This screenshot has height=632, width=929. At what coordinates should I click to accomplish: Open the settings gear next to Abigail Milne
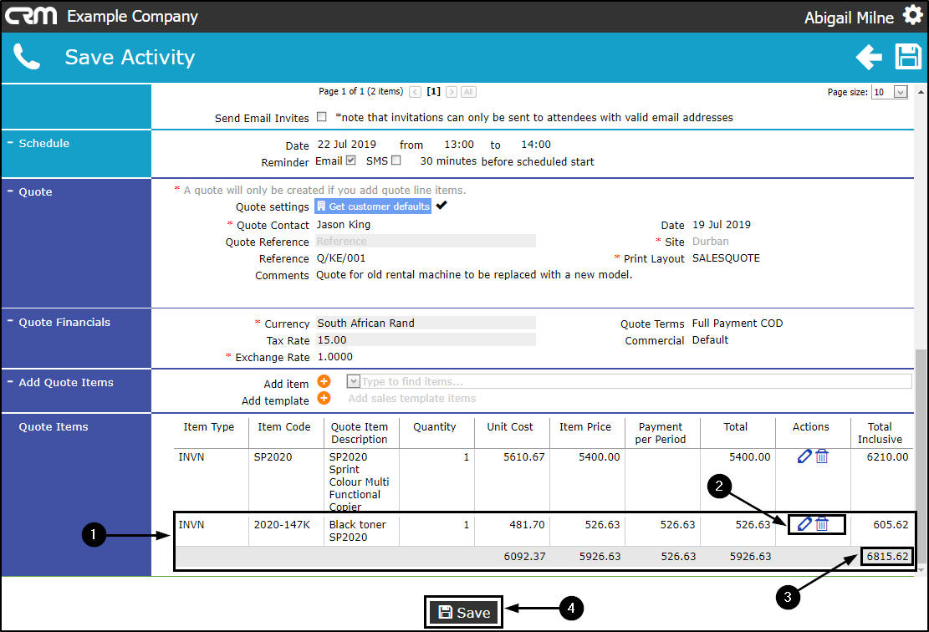pyautogui.click(x=911, y=15)
